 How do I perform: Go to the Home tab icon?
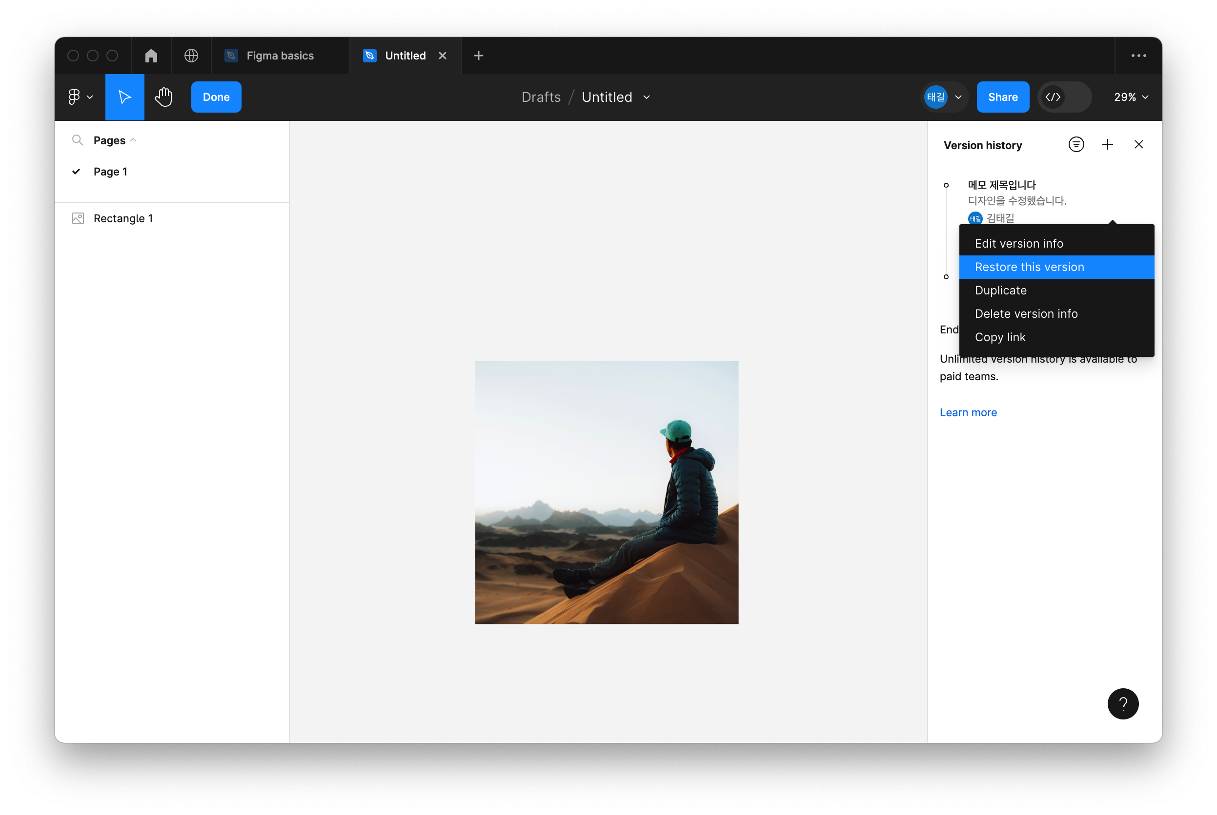click(x=151, y=56)
